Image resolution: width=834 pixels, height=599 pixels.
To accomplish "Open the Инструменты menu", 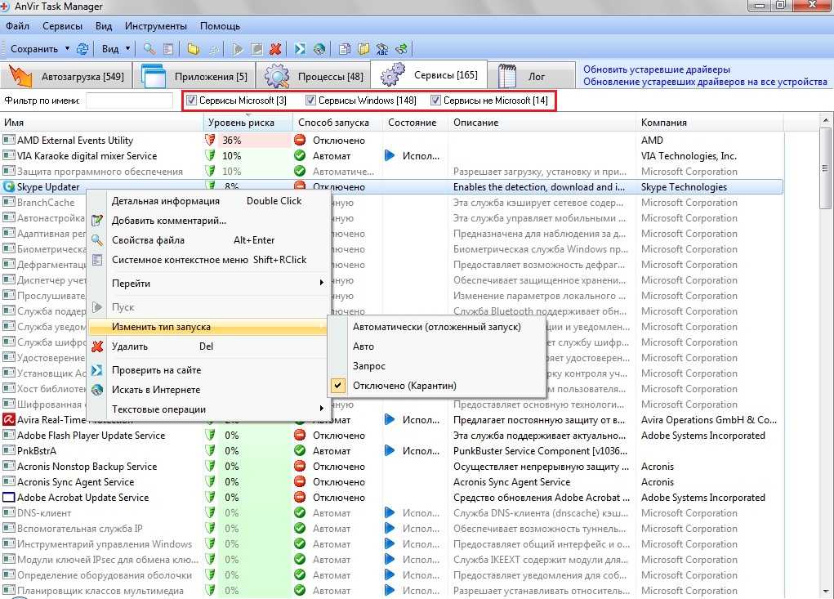I will pos(156,25).
